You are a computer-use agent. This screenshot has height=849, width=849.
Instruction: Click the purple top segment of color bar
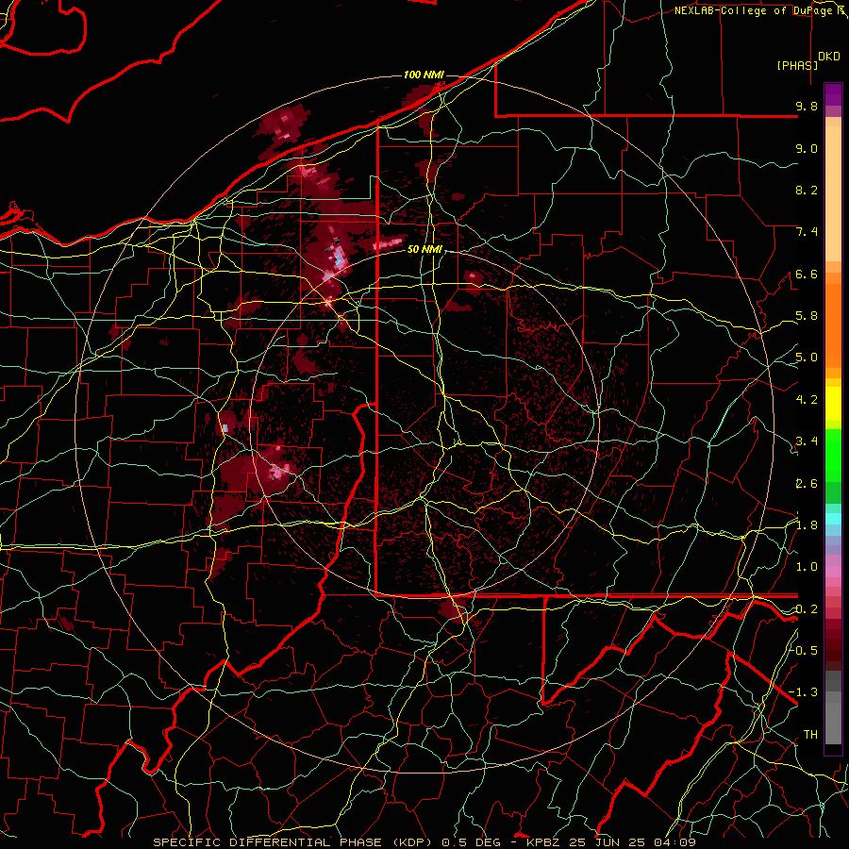pos(833,94)
